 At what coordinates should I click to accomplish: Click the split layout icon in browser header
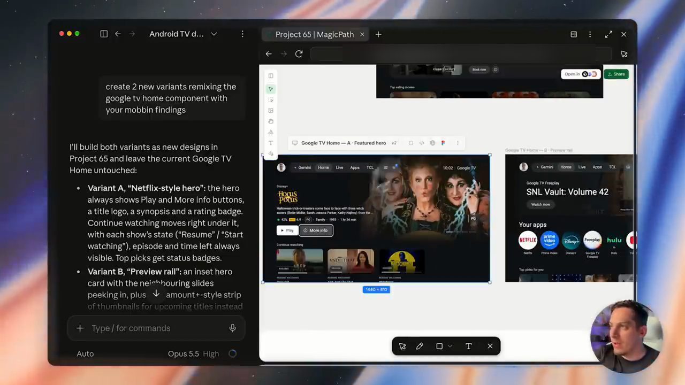coord(574,34)
